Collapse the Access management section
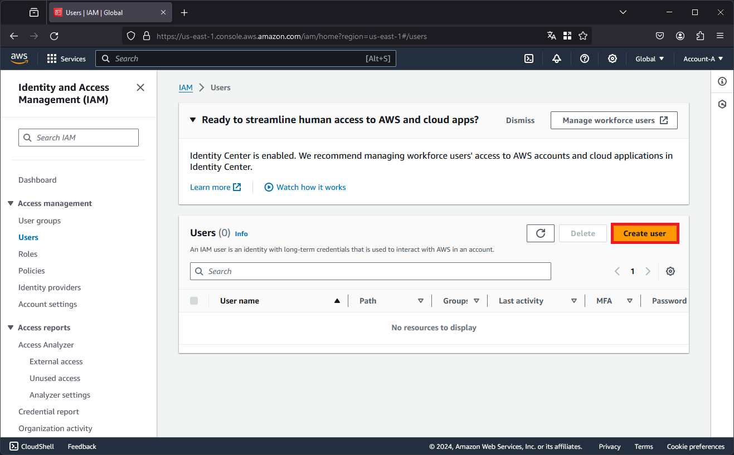Viewport: 734px width, 455px height. [11, 203]
